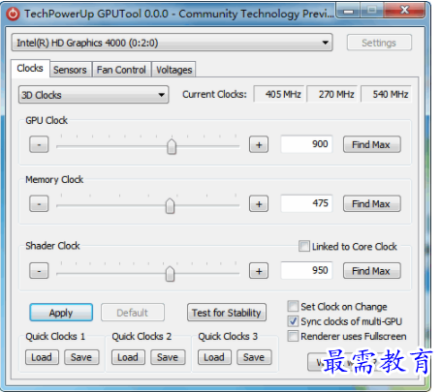Load Quick Clocks 2 preset
The width and height of the screenshot is (441, 392).
point(128,357)
